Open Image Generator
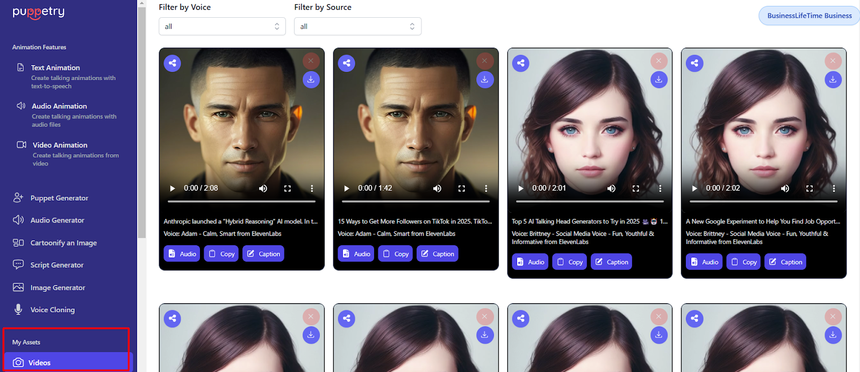Screen dimensions: 860x372 pos(49,288)
